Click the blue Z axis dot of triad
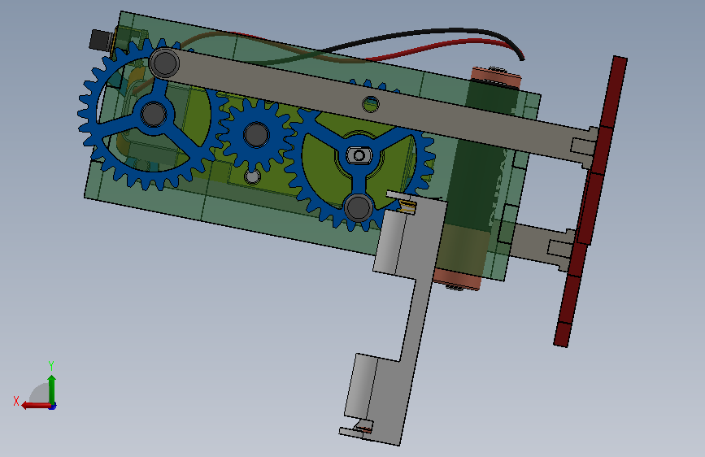The width and height of the screenshot is (705, 457). [53, 407]
